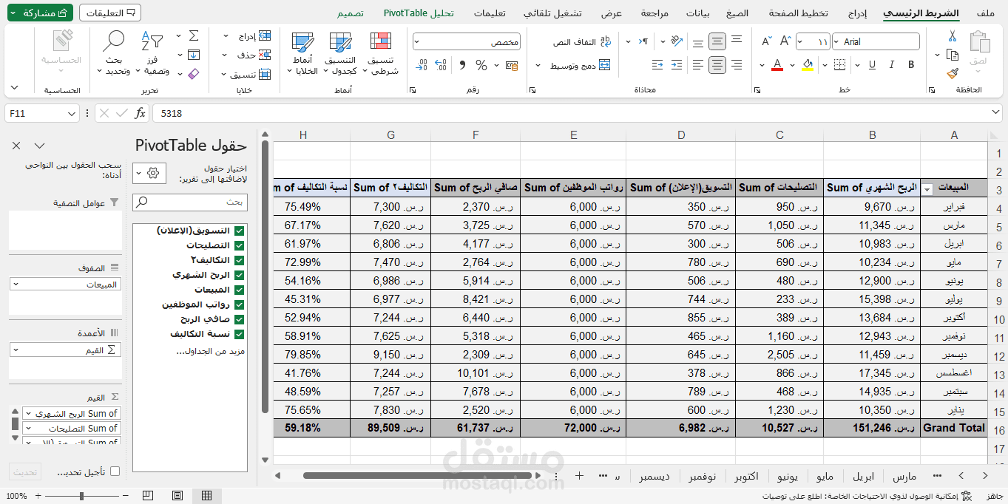Screen dimensions: 1008x504
Task: Apply bold formatting with B button
Action: pyautogui.click(x=911, y=65)
